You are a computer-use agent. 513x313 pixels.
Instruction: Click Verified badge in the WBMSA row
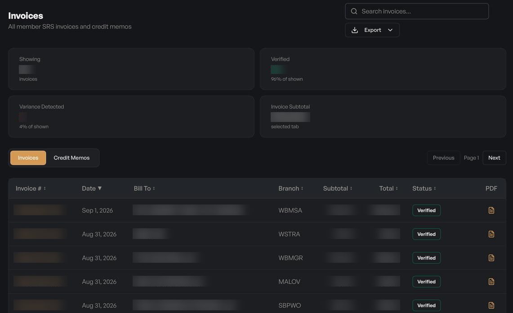click(x=426, y=210)
